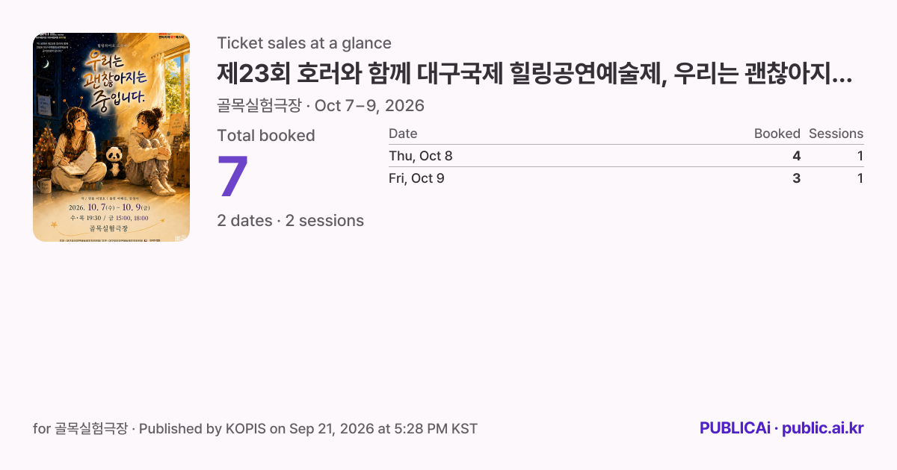Click the Korean festival event title heading
The image size is (897, 470).
pyautogui.click(x=535, y=75)
